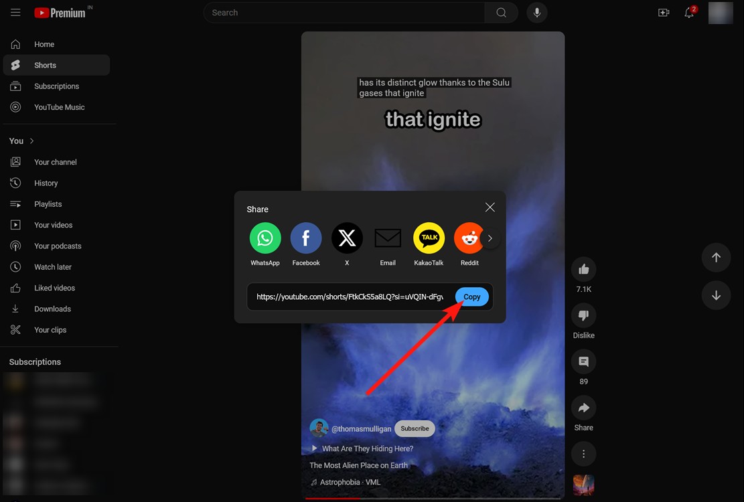Screen dimensions: 744x502
Task: Go to the next Short using the down arrow
Action: [716, 295]
